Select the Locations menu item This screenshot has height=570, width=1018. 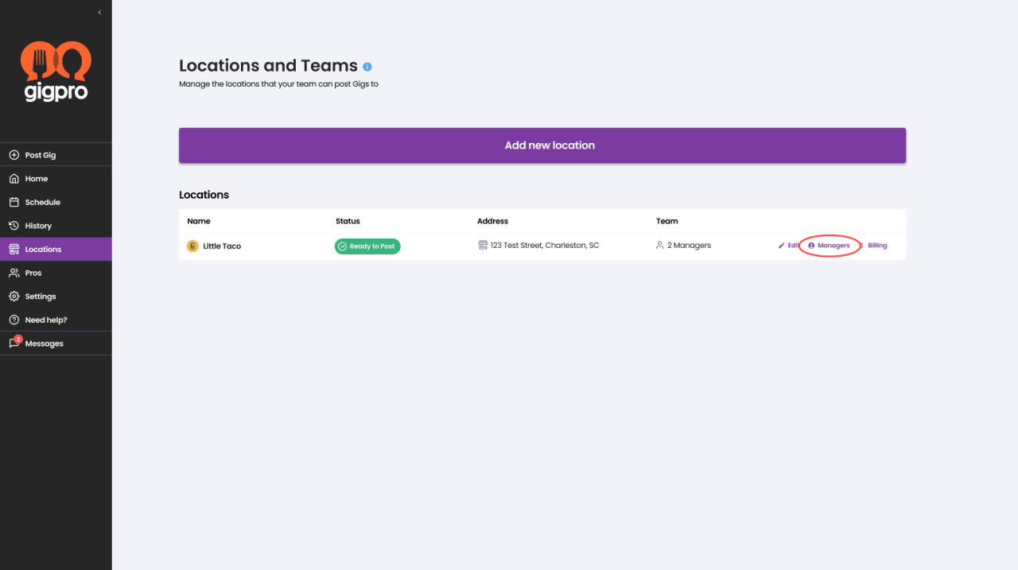(56, 249)
